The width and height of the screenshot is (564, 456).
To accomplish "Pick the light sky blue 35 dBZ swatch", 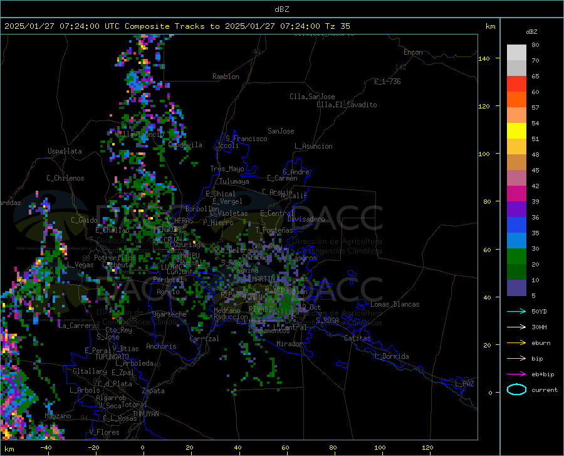I will point(516,241).
